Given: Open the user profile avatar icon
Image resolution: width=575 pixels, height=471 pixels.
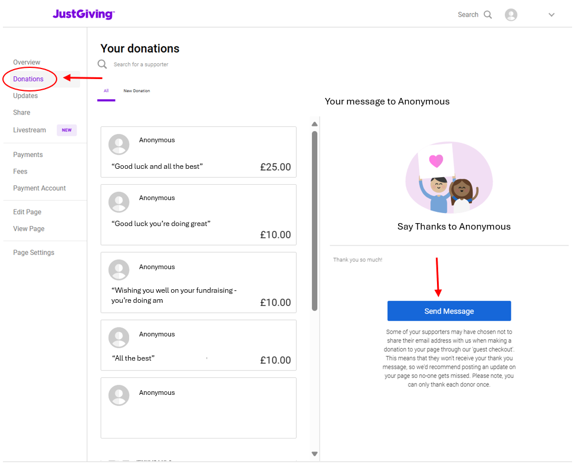Looking at the screenshot, I should coord(511,15).
